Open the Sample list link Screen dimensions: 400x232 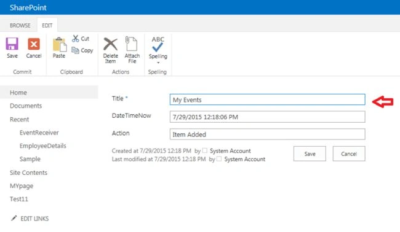point(30,159)
